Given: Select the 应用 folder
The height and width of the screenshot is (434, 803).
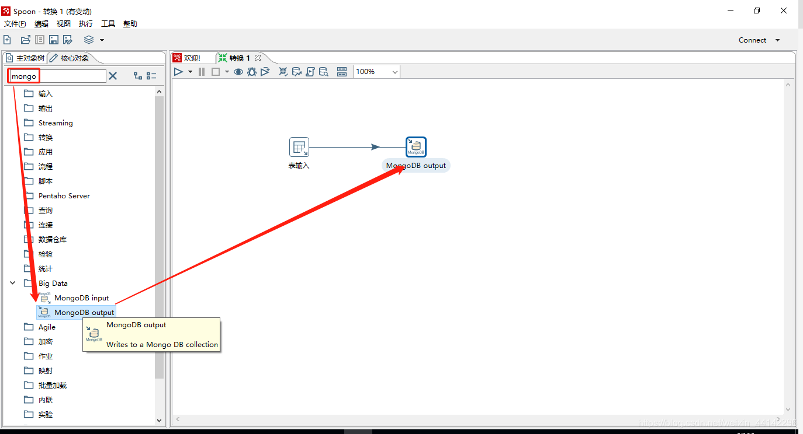Looking at the screenshot, I should (x=38, y=152).
